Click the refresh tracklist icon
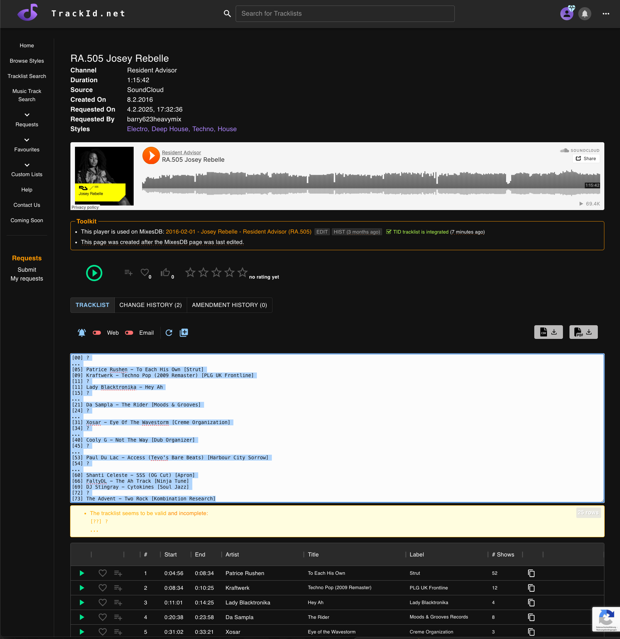 coord(169,333)
